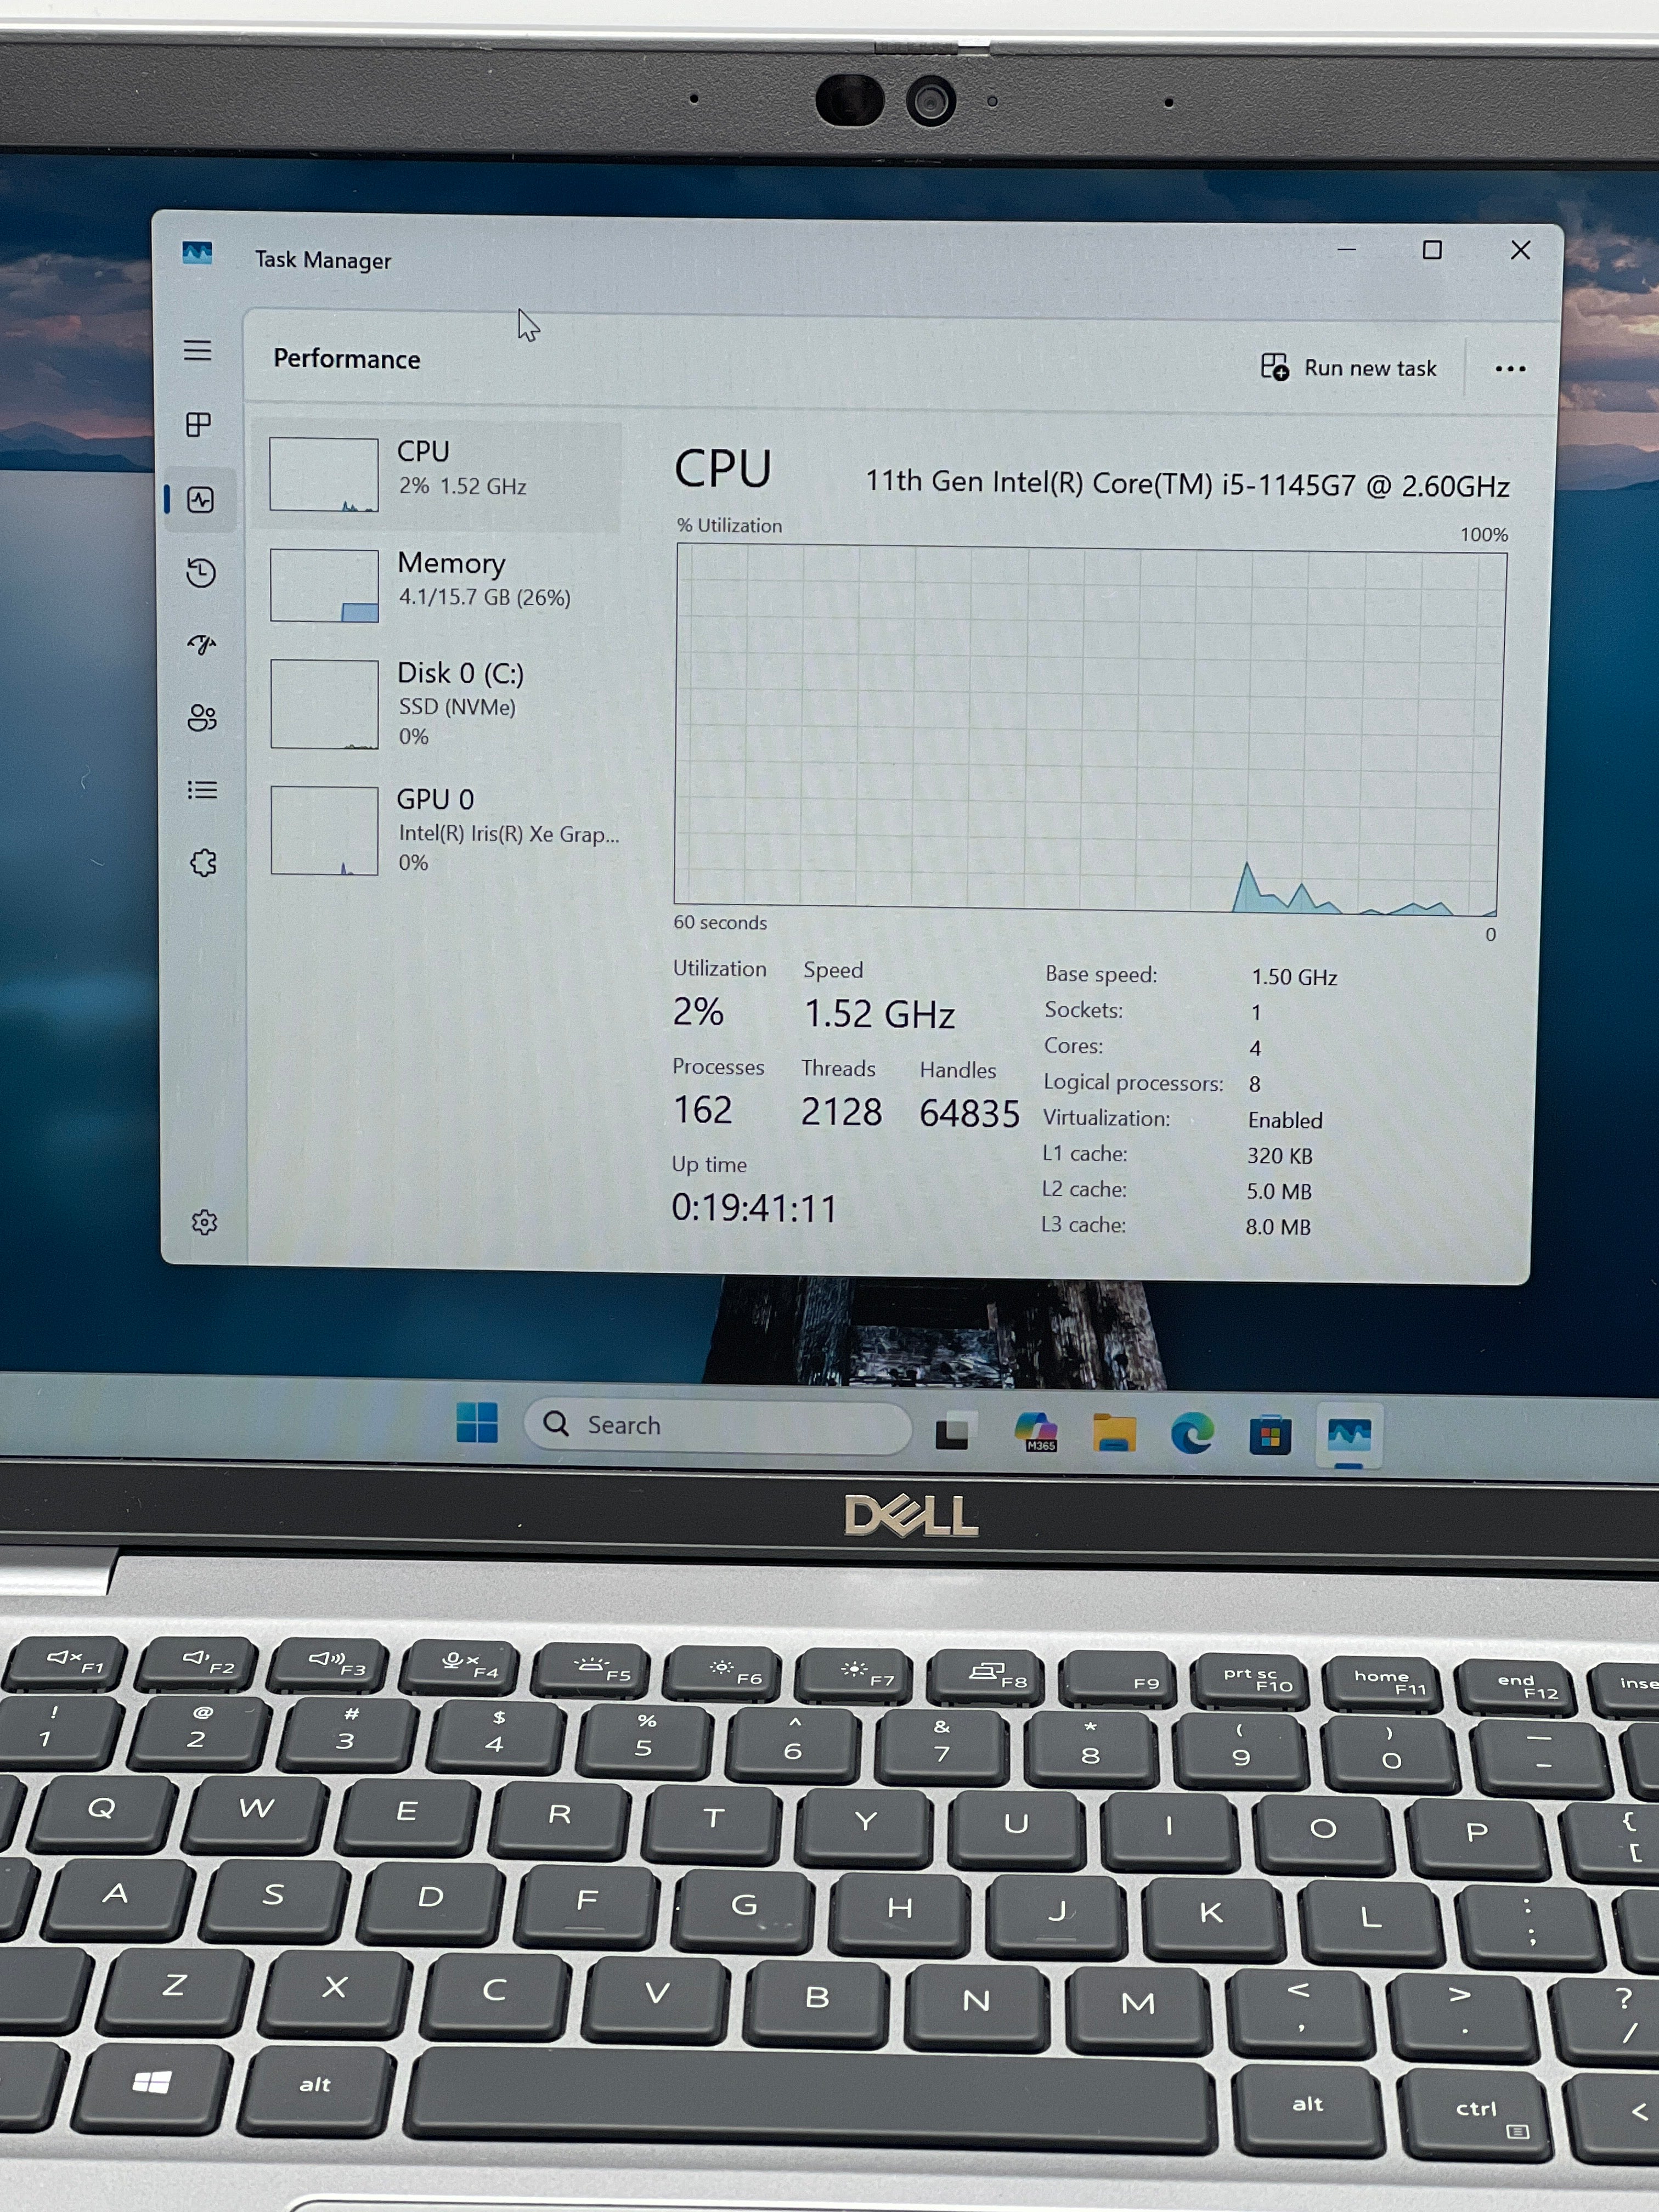Click the Handles count 64835
Screen dimensions: 1659x2212
pyautogui.click(x=969, y=1114)
